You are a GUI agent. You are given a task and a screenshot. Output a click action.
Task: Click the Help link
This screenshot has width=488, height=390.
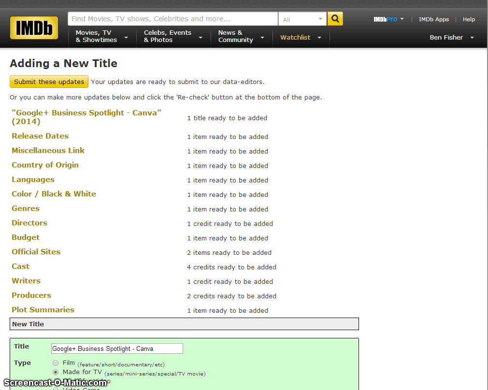click(x=469, y=19)
